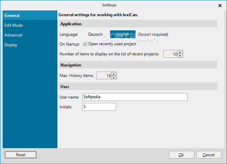Select the General settings tab

pyautogui.click(x=30, y=15)
